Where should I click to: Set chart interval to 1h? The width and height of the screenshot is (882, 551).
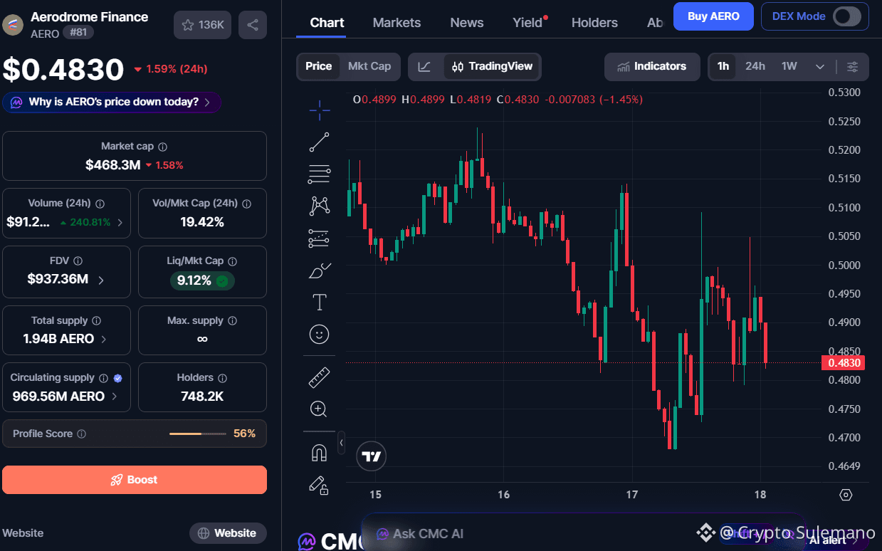723,66
